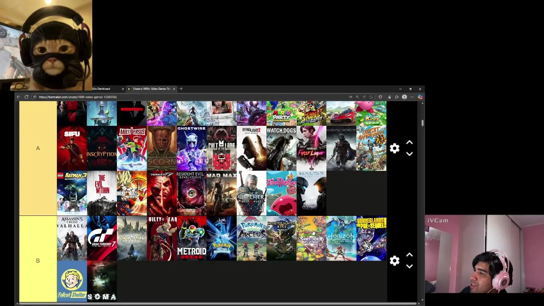Select the Cult of the Lamb cover
Image resolution: width=544 pixels, height=306 pixels.
(221, 148)
